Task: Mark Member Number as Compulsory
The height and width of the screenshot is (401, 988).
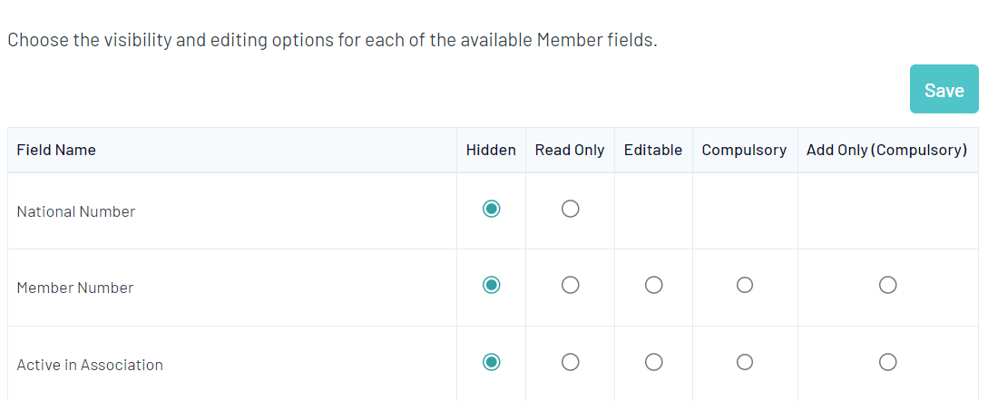Action: (x=744, y=286)
